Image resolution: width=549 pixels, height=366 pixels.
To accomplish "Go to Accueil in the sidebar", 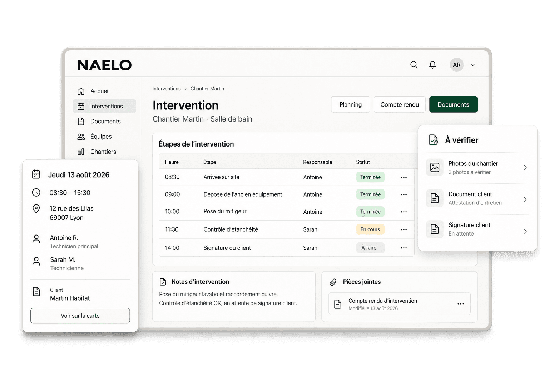I will pos(104,91).
